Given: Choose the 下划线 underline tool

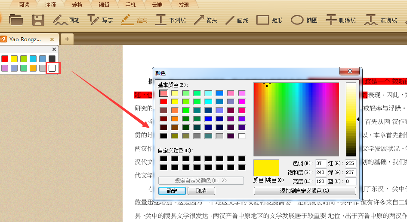Looking at the screenshot, I should pyautogui.click(x=170, y=20).
